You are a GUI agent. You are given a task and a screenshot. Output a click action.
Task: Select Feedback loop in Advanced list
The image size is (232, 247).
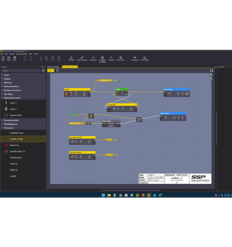coord(23,133)
